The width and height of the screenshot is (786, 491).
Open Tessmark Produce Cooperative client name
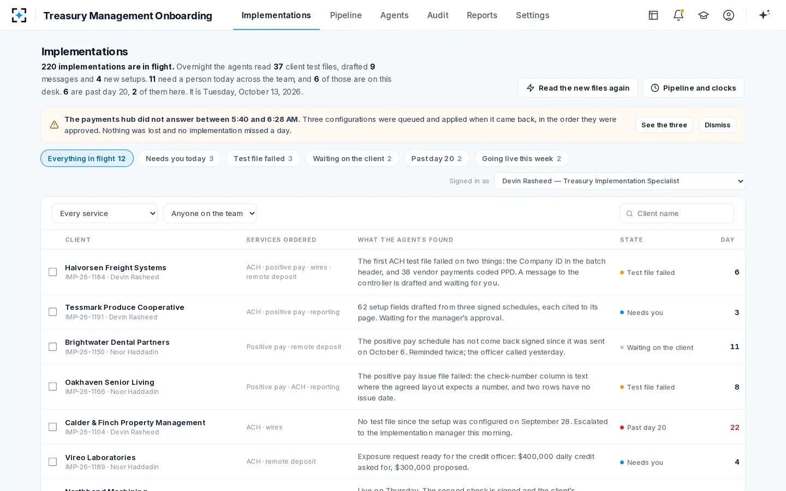pyautogui.click(x=124, y=307)
